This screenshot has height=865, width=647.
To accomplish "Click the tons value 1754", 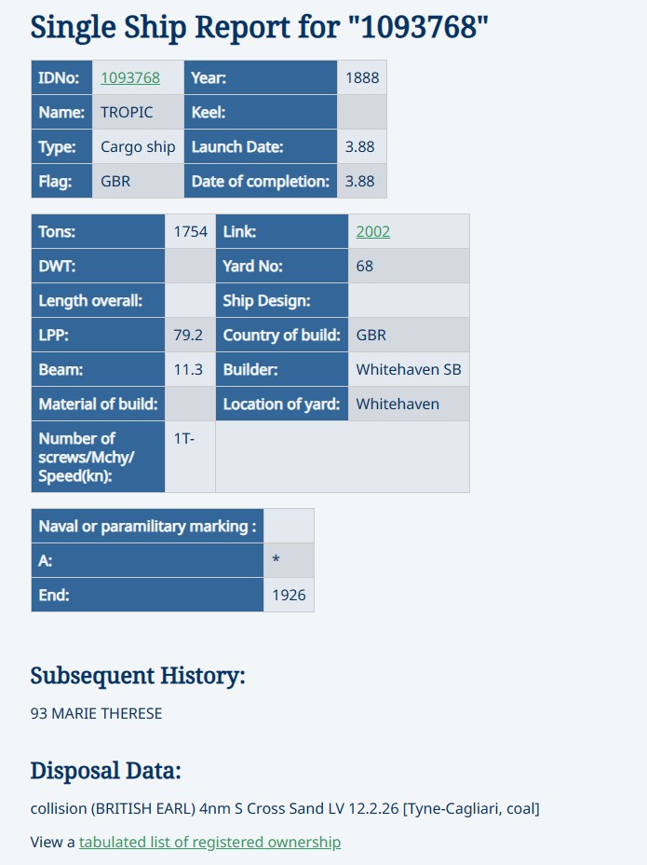I will coord(191,232).
